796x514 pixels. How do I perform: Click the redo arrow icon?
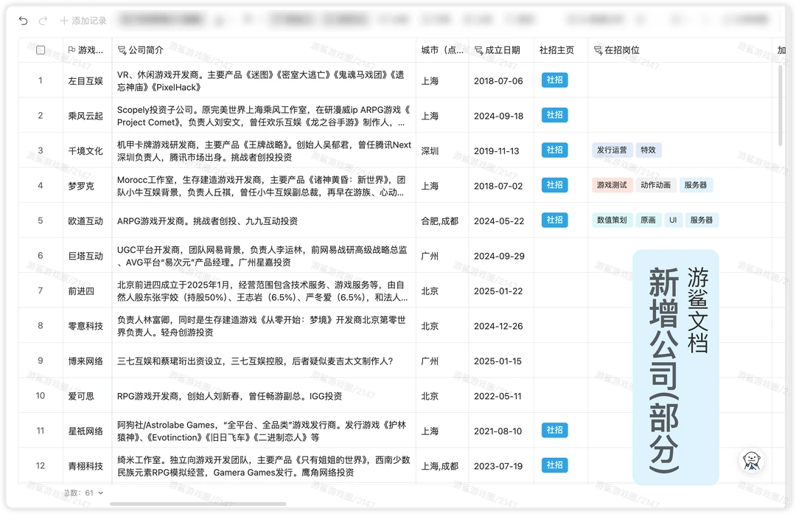43,21
